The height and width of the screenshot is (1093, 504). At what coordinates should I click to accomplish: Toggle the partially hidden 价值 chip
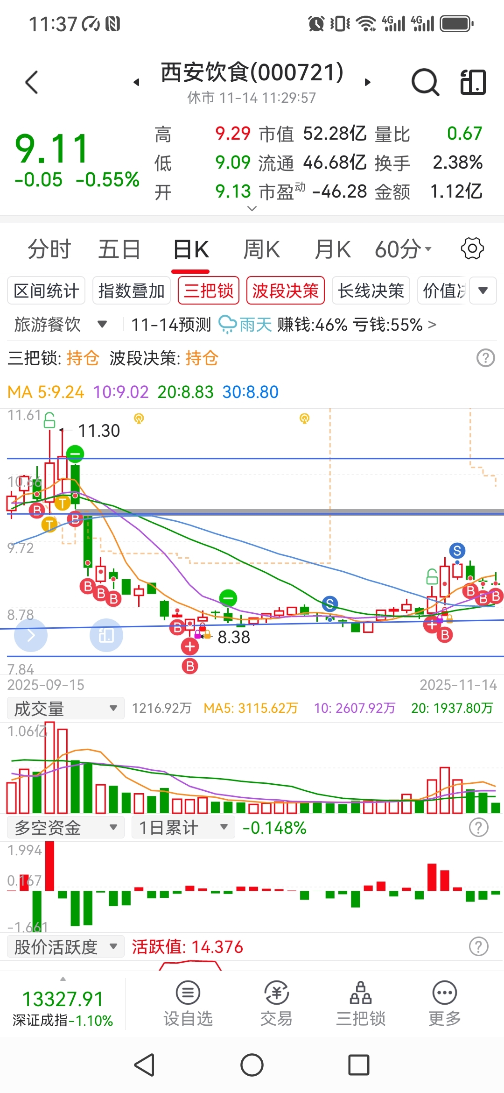[x=442, y=291]
